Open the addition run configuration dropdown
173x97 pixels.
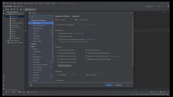coord(149,6)
